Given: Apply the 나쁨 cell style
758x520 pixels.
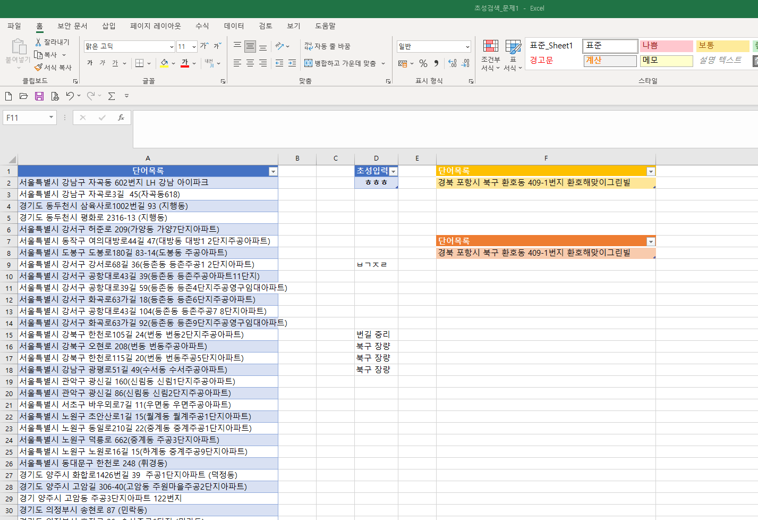Looking at the screenshot, I should click(x=666, y=46).
